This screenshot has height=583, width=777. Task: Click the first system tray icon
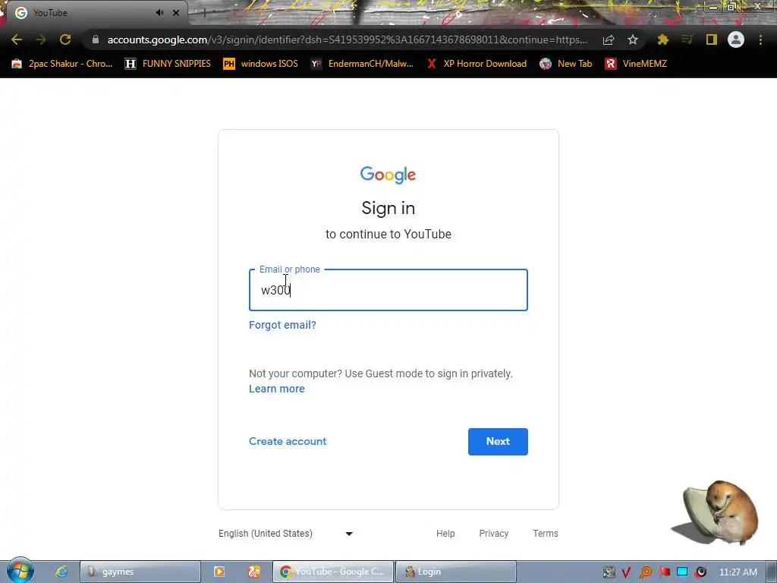[609, 572]
